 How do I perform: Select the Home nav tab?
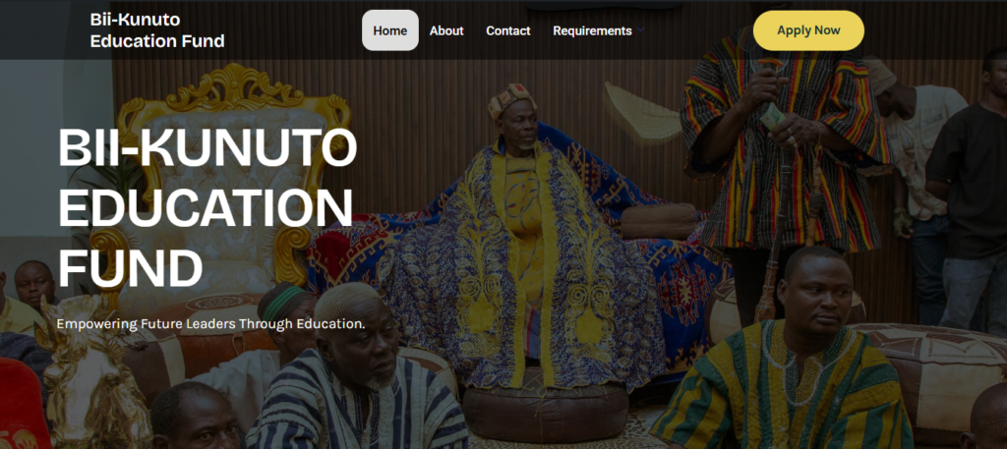point(389,30)
